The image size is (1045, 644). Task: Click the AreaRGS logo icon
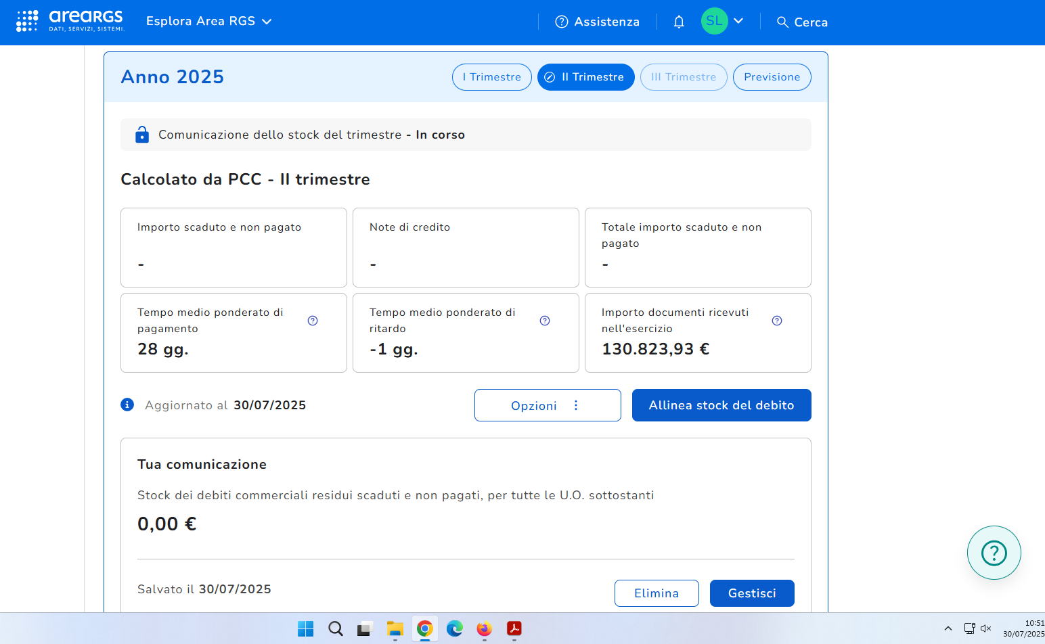pos(27,21)
